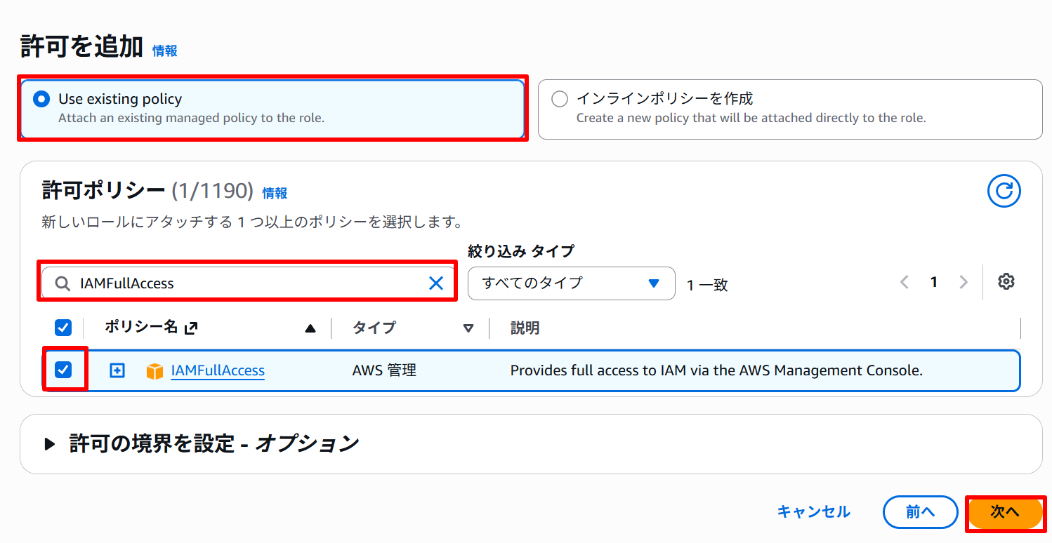Toggle the select-all policies checkbox
Viewport: 1052px width, 543px height.
[x=63, y=327]
